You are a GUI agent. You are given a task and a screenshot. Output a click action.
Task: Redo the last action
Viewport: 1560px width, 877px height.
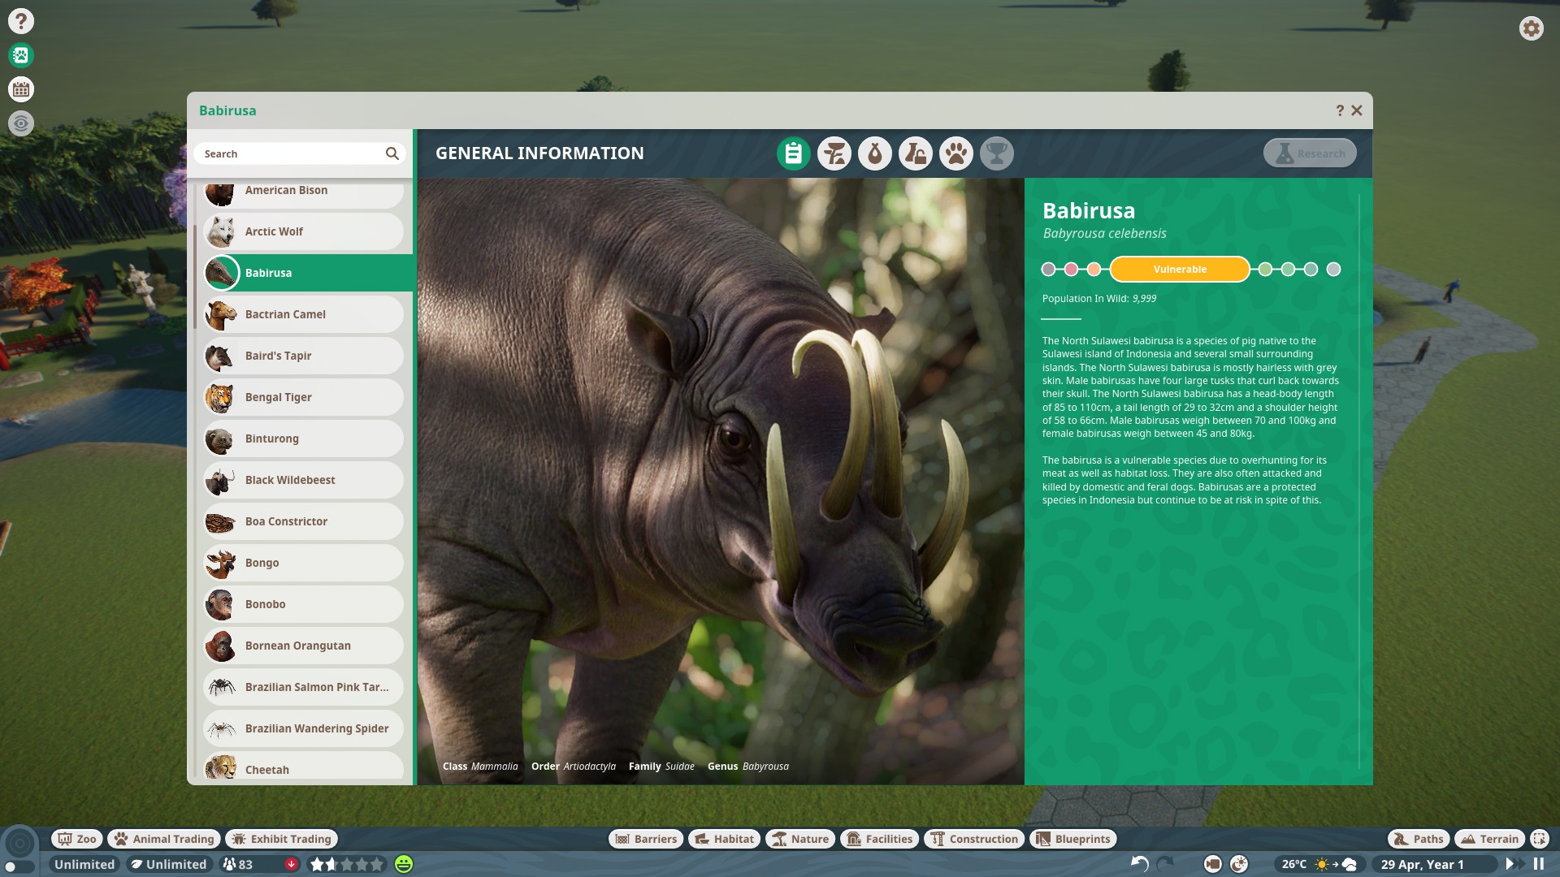click(x=1166, y=864)
